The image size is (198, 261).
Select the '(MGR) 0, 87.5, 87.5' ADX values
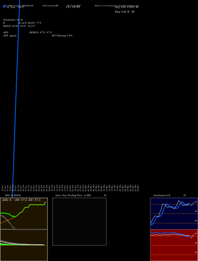tap(40, 32)
